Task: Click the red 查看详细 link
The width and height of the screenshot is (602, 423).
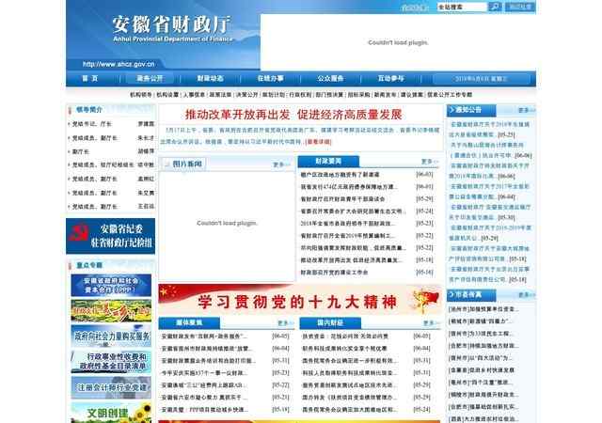Action: coord(318,142)
